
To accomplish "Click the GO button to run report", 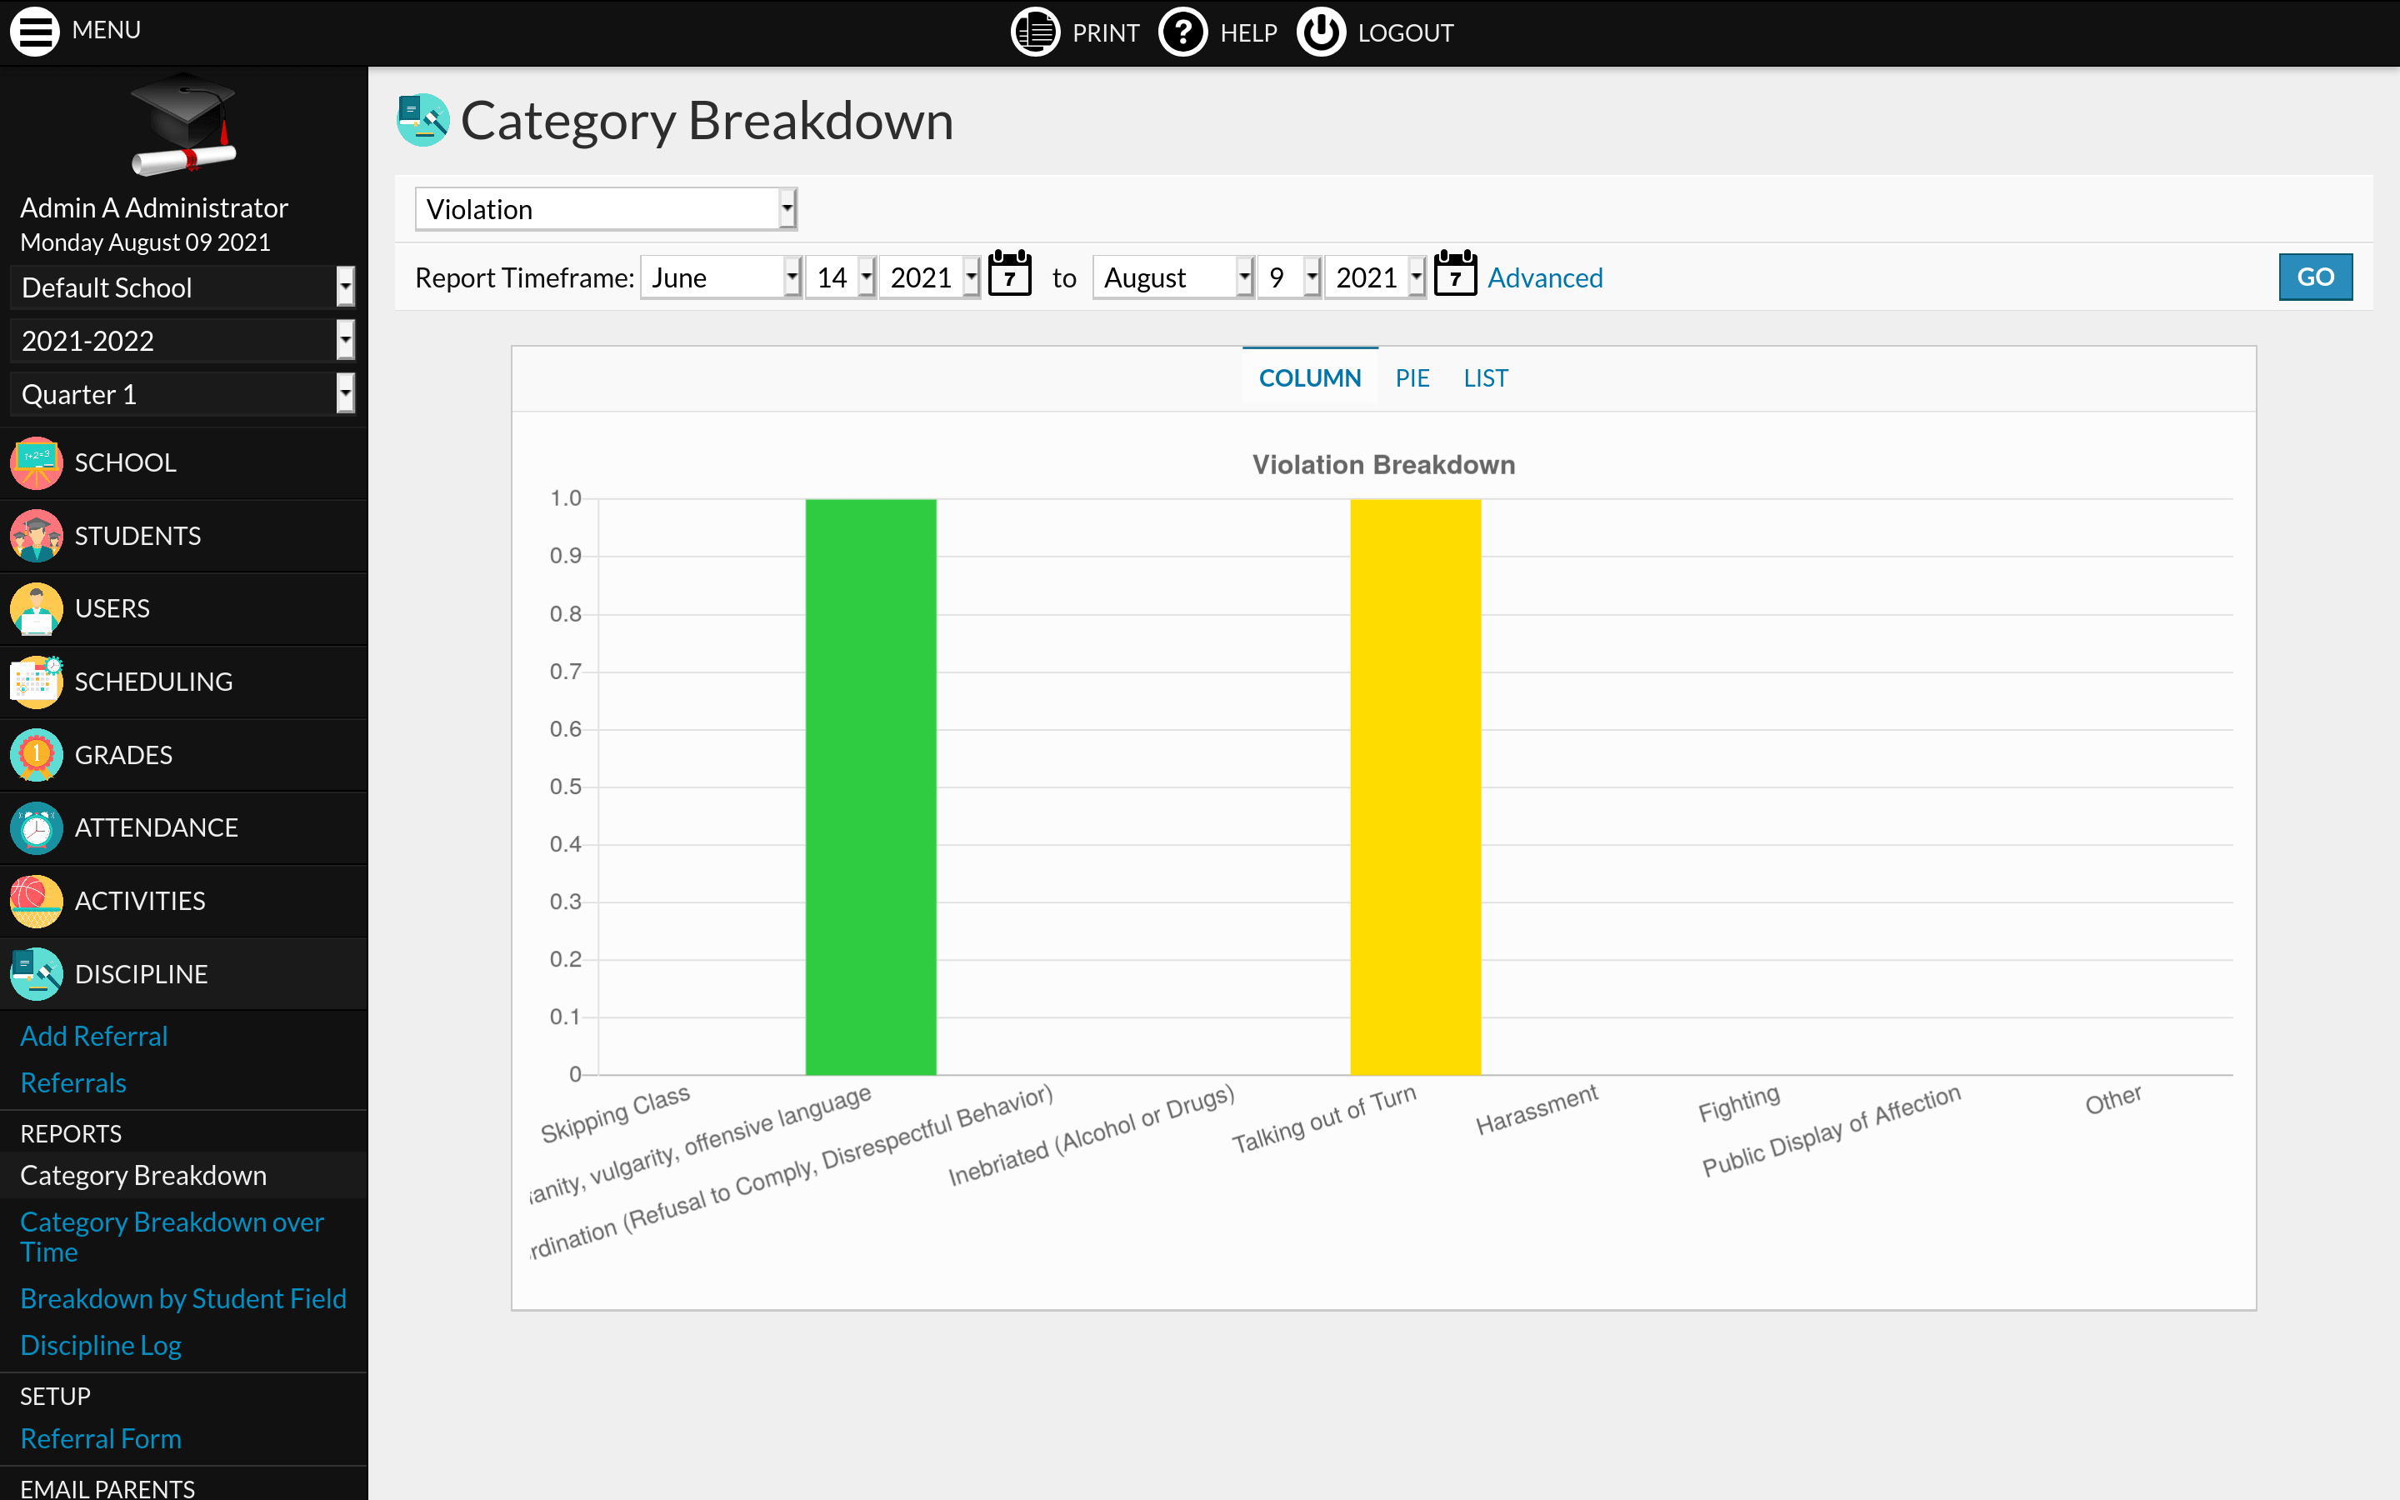I will point(2315,275).
